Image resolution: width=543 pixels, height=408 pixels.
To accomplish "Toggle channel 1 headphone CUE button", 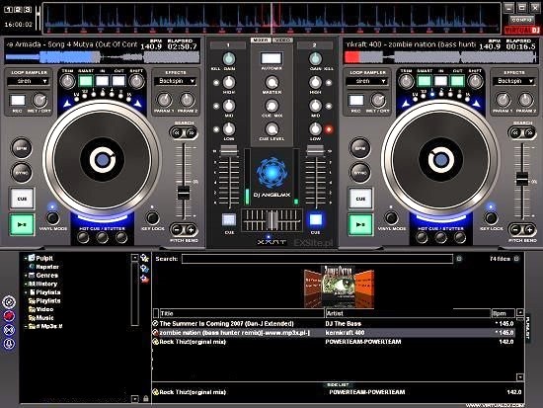I will [x=229, y=219].
